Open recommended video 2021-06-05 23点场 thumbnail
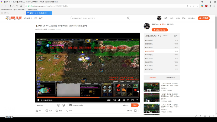This screenshot has height=122, width=217. coord(152,87)
